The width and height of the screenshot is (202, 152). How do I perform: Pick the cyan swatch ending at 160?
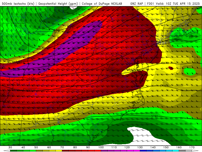click(176, 151)
